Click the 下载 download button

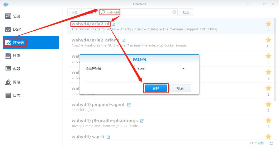point(74,12)
